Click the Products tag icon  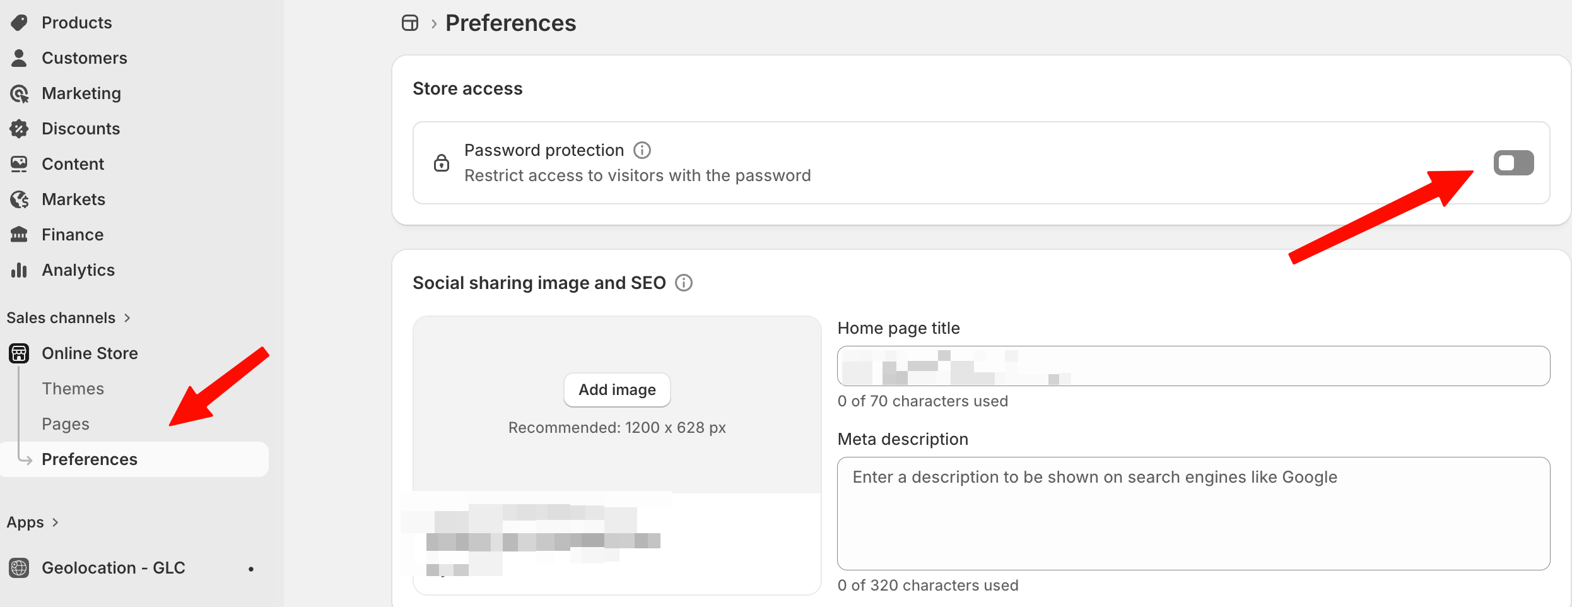point(19,23)
